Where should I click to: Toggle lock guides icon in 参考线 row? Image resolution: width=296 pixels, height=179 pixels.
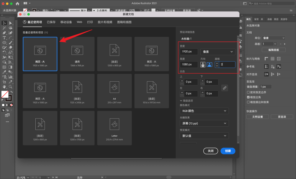point(272,67)
